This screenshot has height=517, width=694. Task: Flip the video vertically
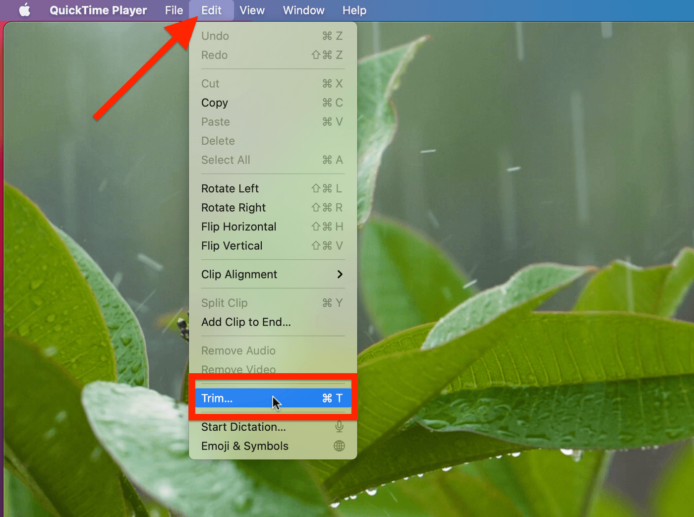tap(231, 245)
